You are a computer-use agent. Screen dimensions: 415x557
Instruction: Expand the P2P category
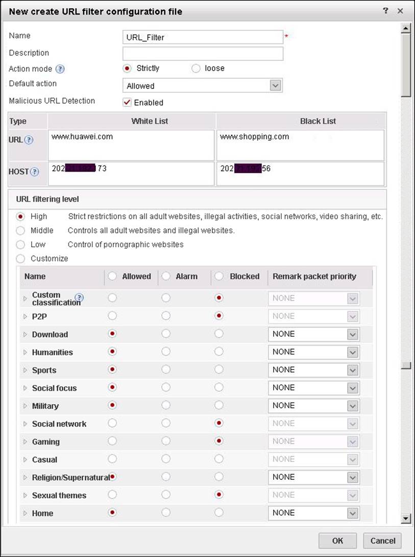[x=26, y=317]
